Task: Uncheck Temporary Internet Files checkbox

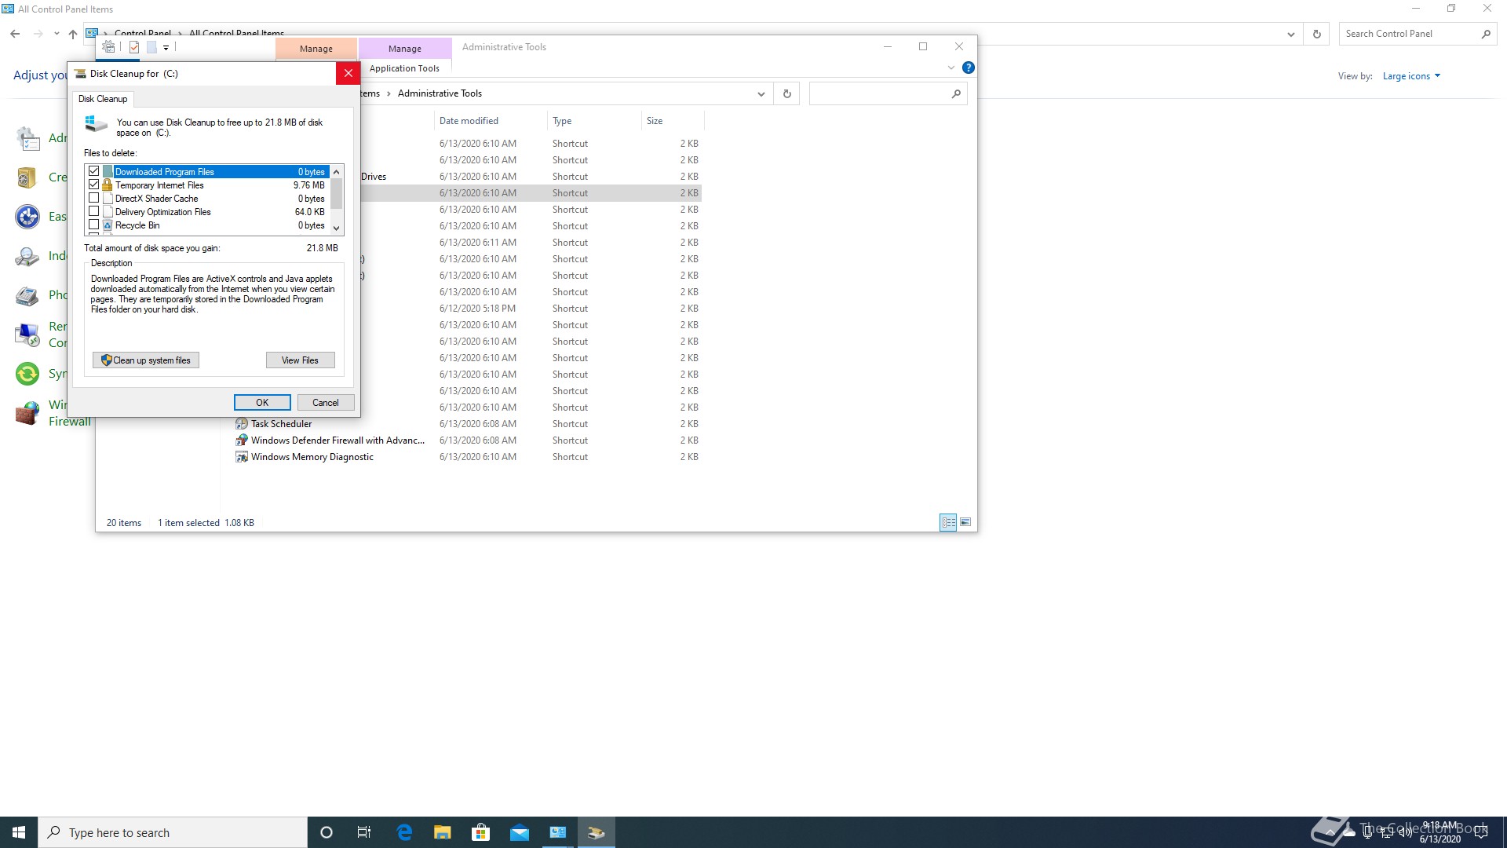Action: [x=94, y=185]
